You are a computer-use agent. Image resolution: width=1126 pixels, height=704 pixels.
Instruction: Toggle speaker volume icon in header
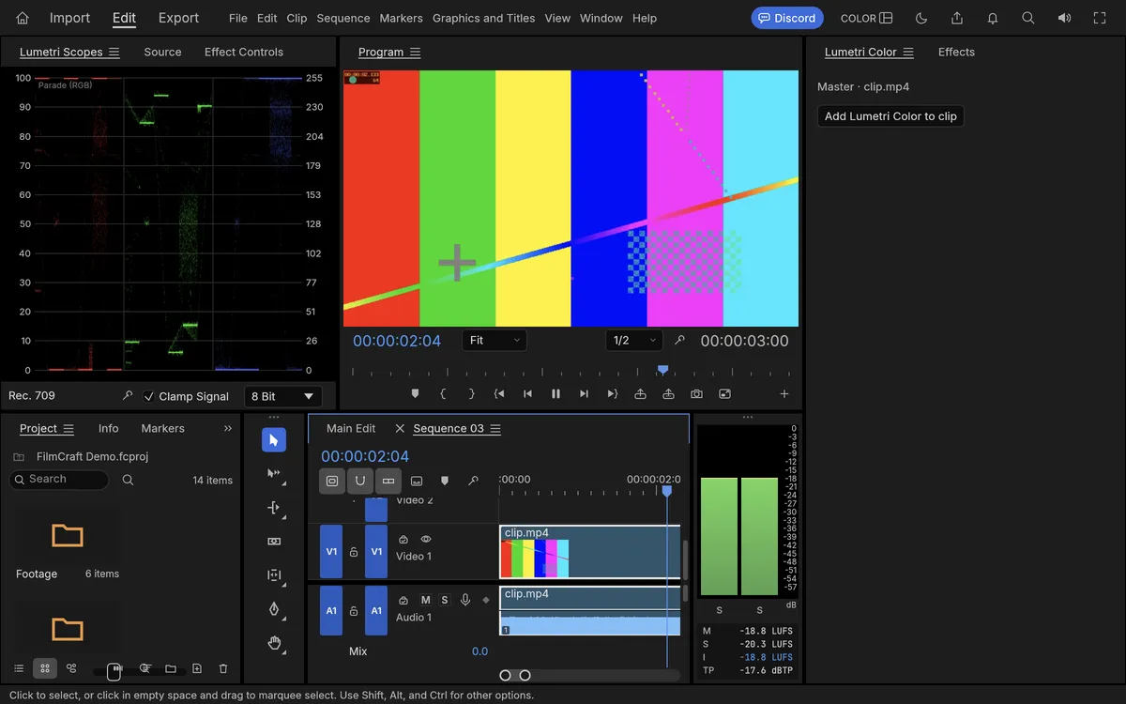click(x=1064, y=18)
